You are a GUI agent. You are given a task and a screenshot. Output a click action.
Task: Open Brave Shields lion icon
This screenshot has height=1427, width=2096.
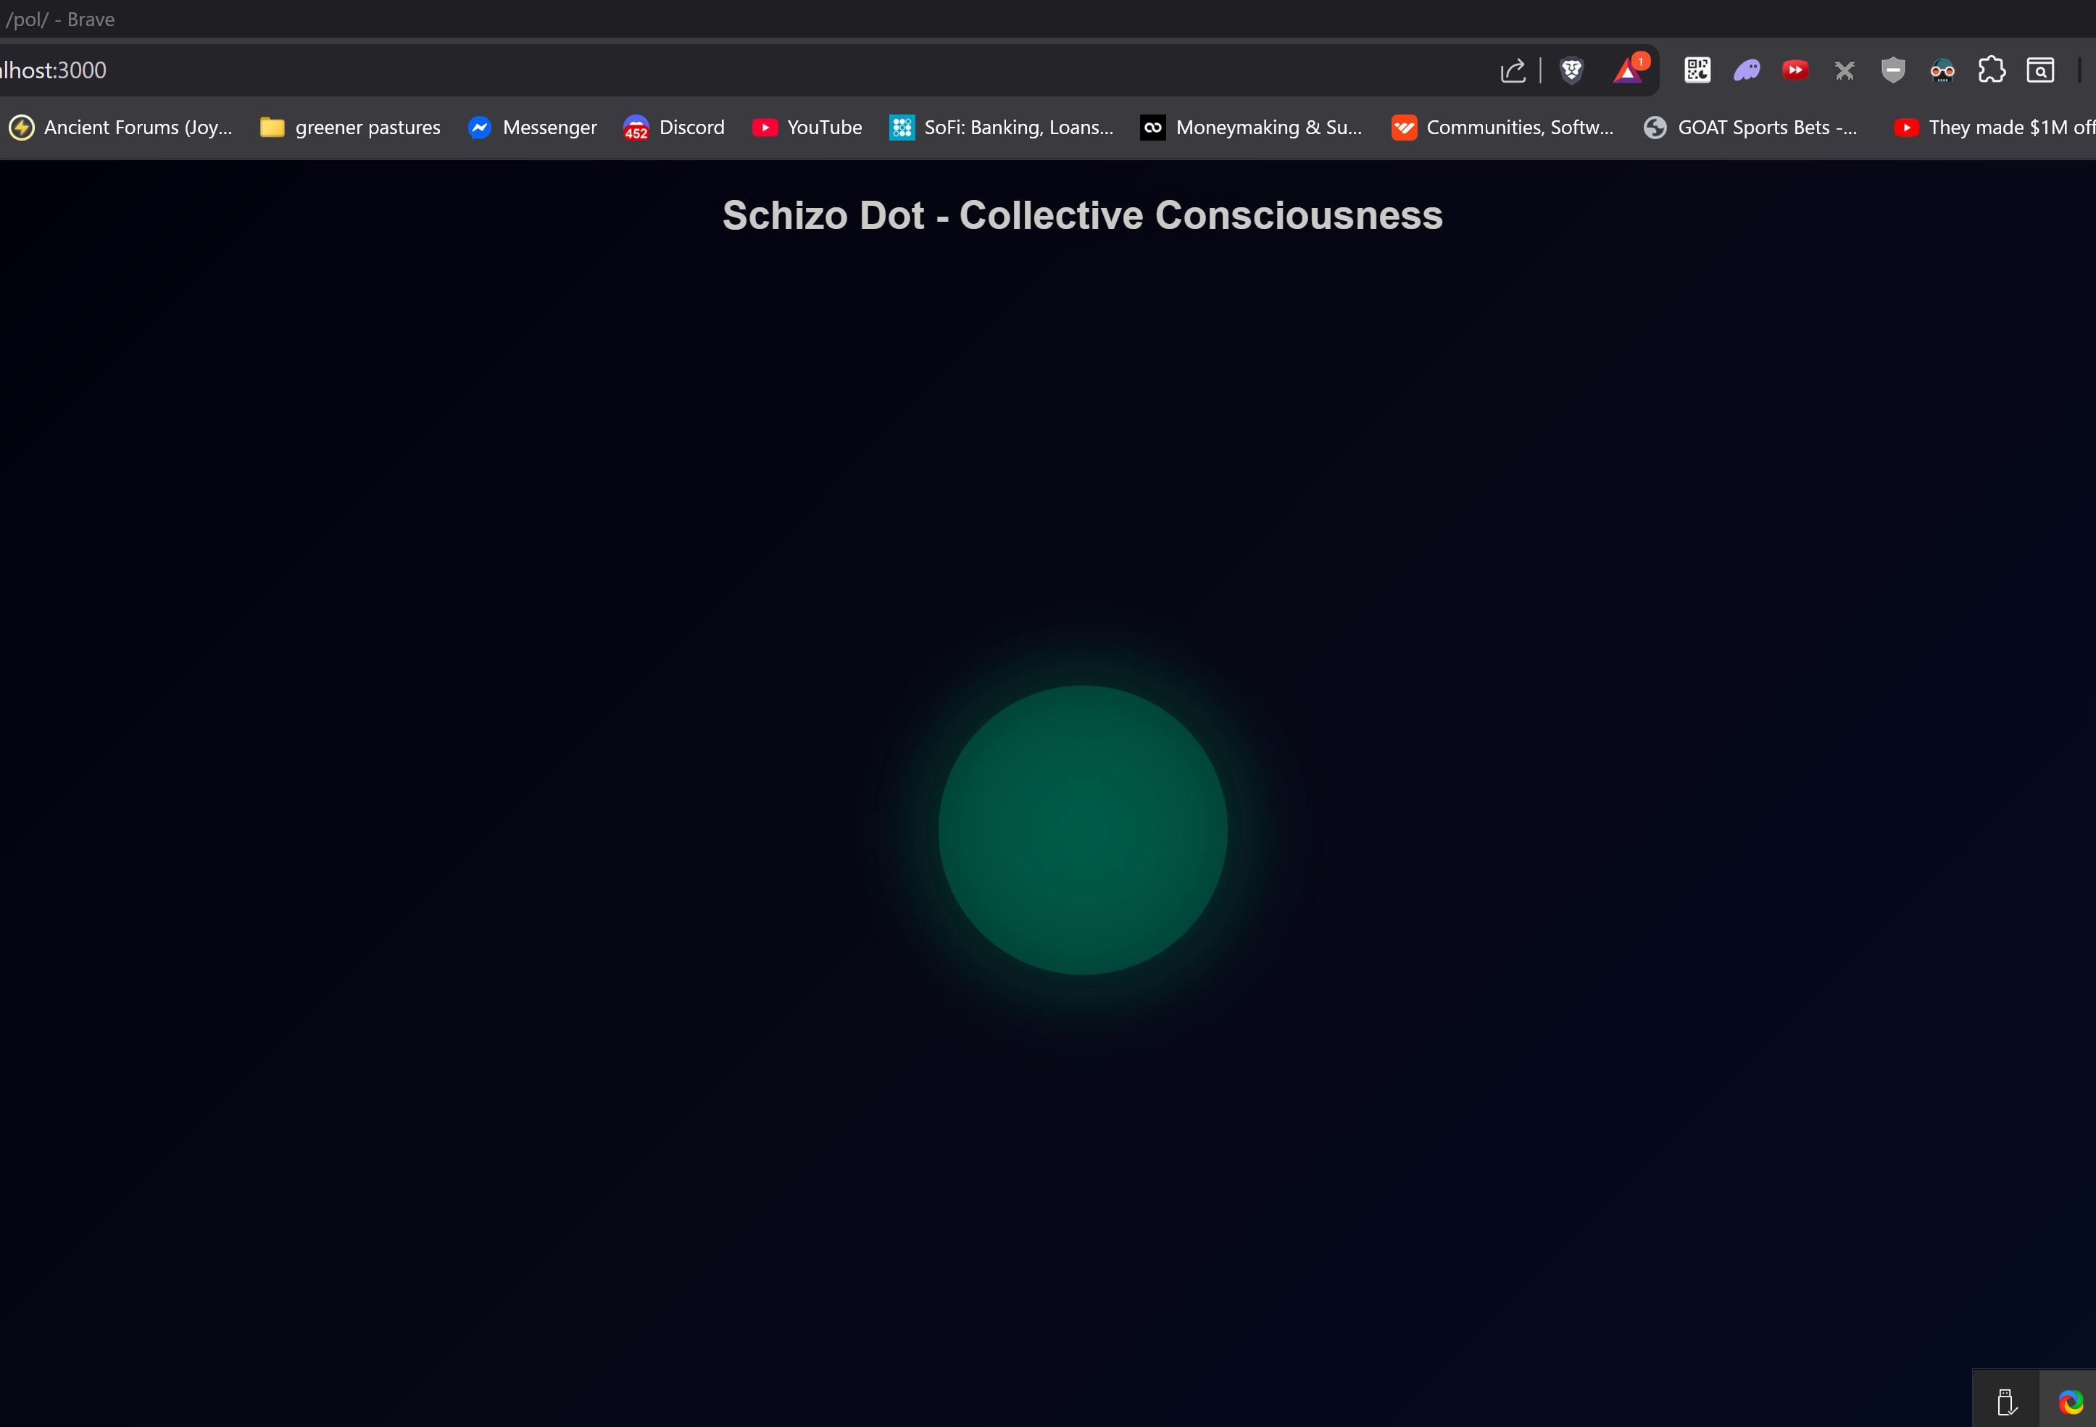pyautogui.click(x=1571, y=70)
